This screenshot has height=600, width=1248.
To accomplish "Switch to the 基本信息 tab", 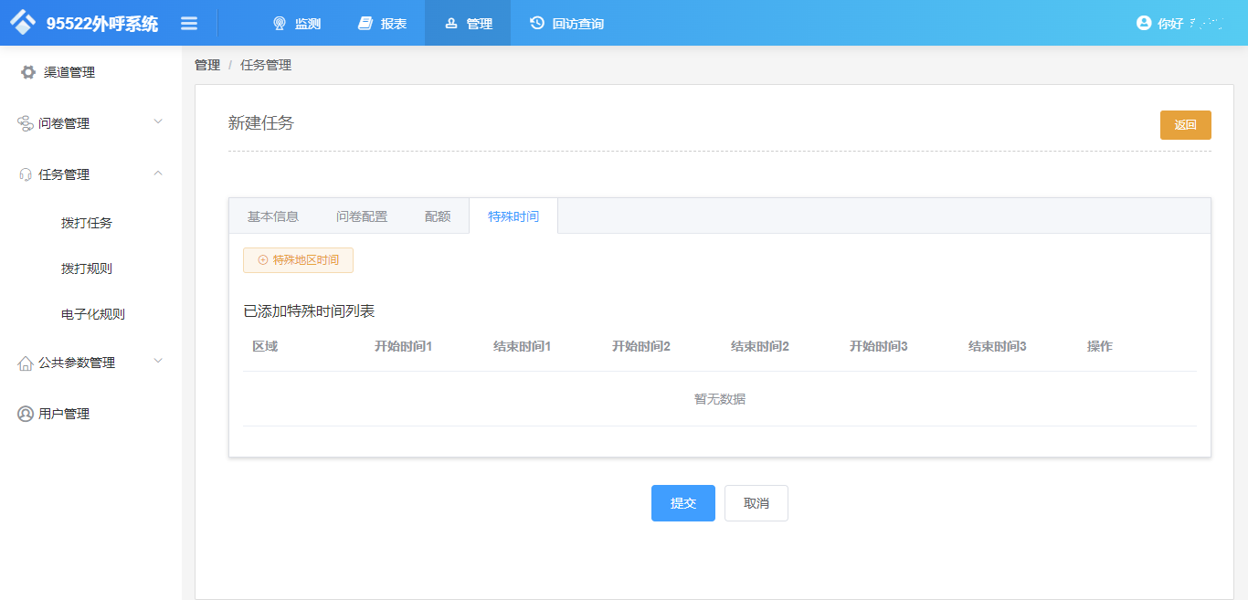I will (272, 216).
